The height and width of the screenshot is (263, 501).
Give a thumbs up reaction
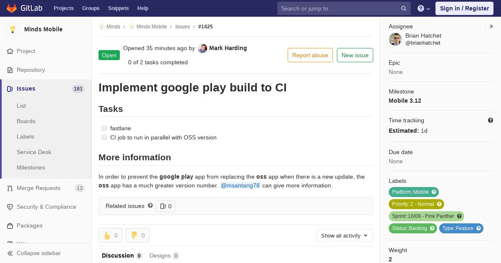[110, 235]
